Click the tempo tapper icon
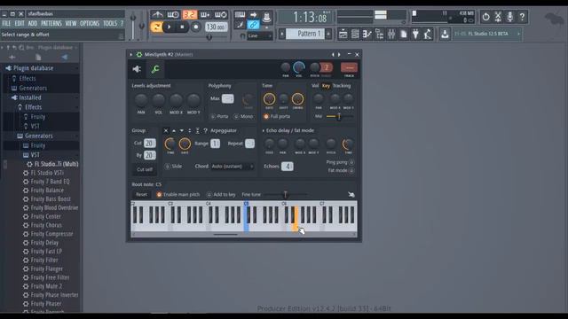 (428, 35)
